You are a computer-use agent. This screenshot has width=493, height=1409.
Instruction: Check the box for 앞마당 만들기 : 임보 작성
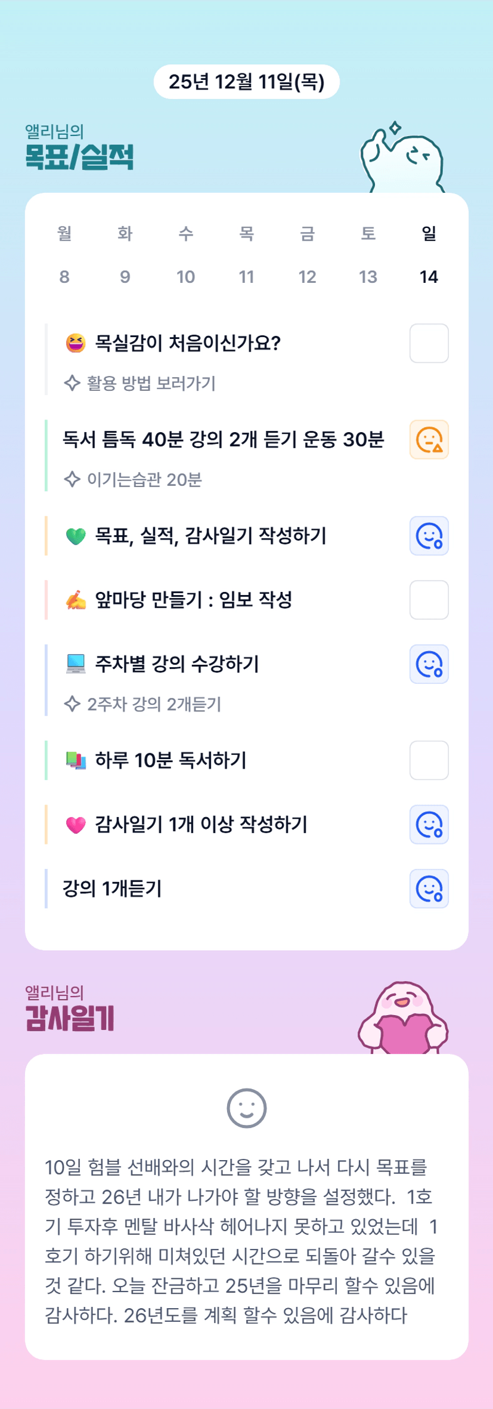click(x=429, y=600)
